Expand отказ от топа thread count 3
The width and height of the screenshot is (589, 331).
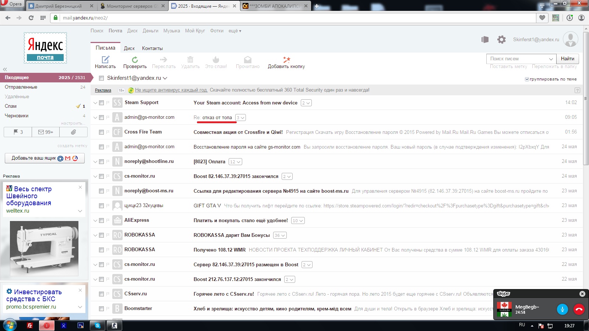tap(240, 118)
